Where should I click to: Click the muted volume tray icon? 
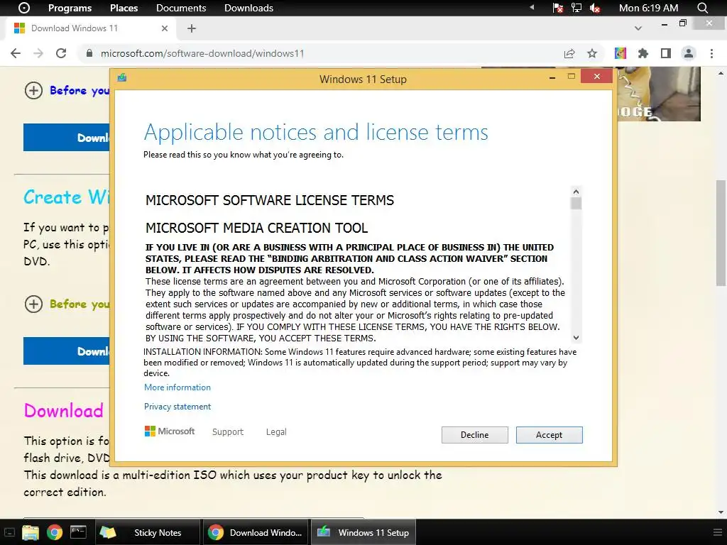point(595,8)
